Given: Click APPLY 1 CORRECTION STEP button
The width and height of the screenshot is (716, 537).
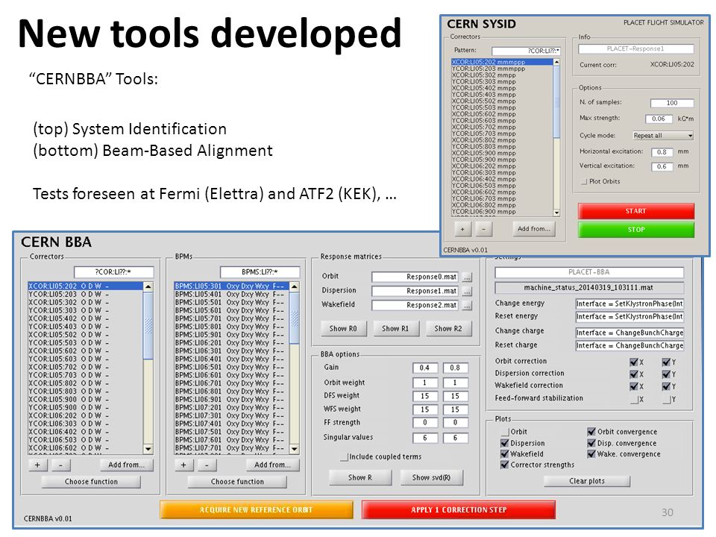Looking at the screenshot, I should click(459, 509).
